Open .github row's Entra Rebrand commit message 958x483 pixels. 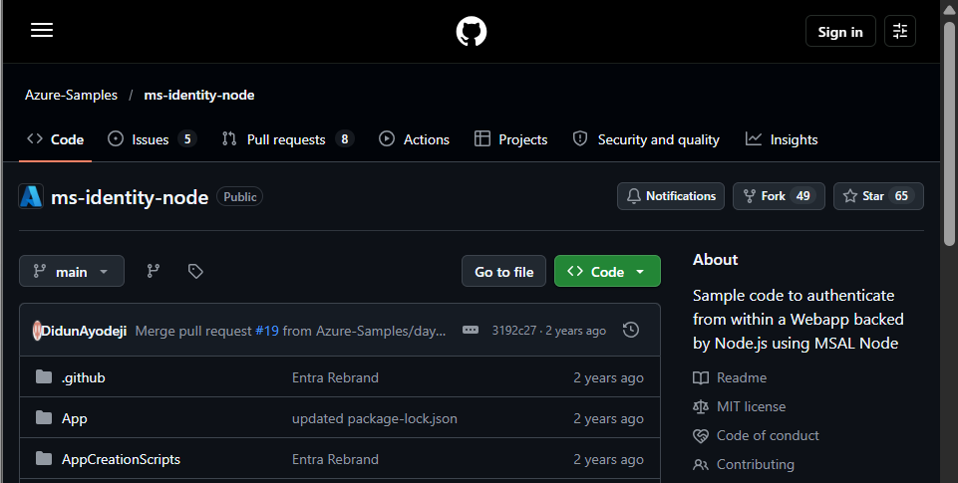click(x=335, y=378)
